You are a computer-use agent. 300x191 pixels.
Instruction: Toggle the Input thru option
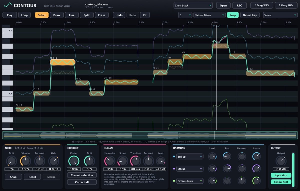point(281,175)
